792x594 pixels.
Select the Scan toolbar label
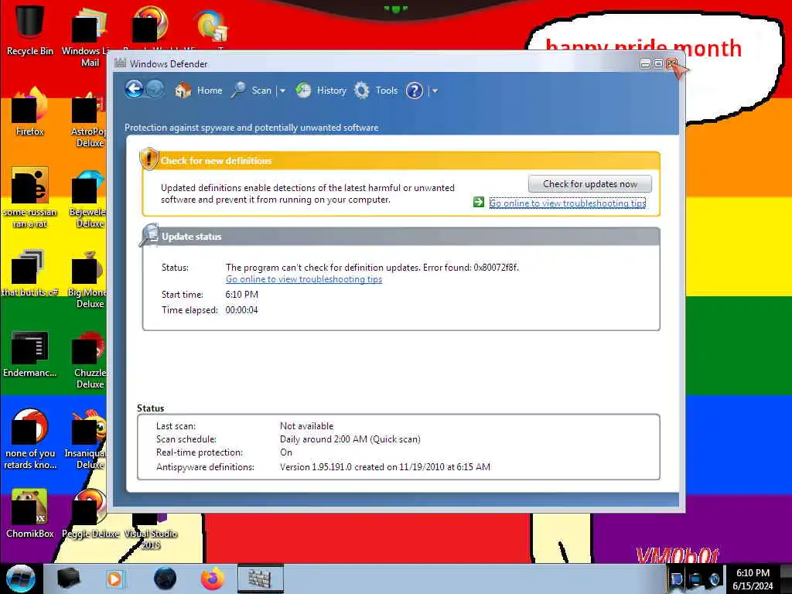tap(261, 90)
